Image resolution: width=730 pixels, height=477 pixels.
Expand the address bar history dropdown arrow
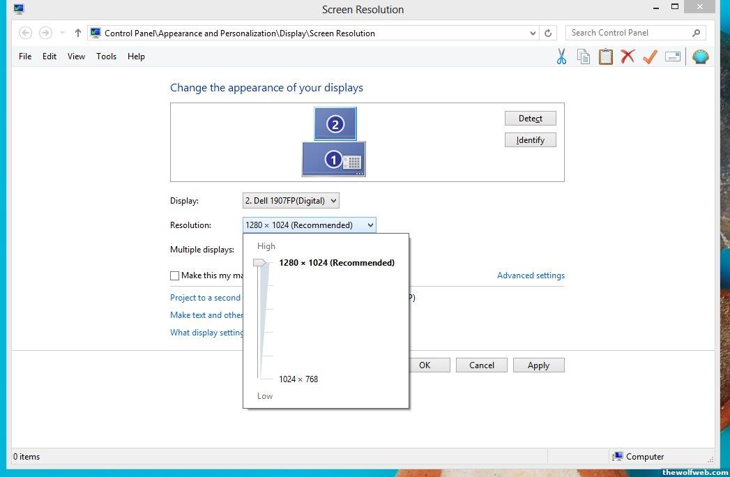(x=533, y=33)
